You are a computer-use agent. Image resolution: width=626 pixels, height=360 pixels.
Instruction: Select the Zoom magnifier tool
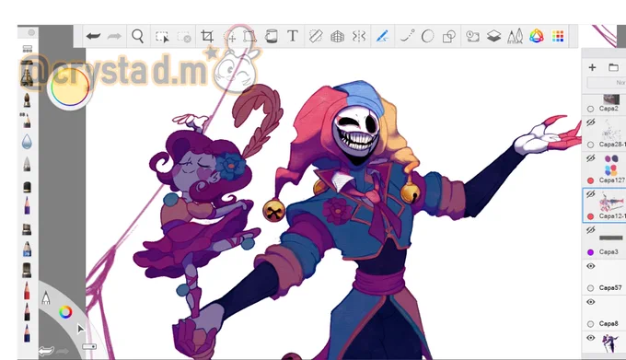138,36
